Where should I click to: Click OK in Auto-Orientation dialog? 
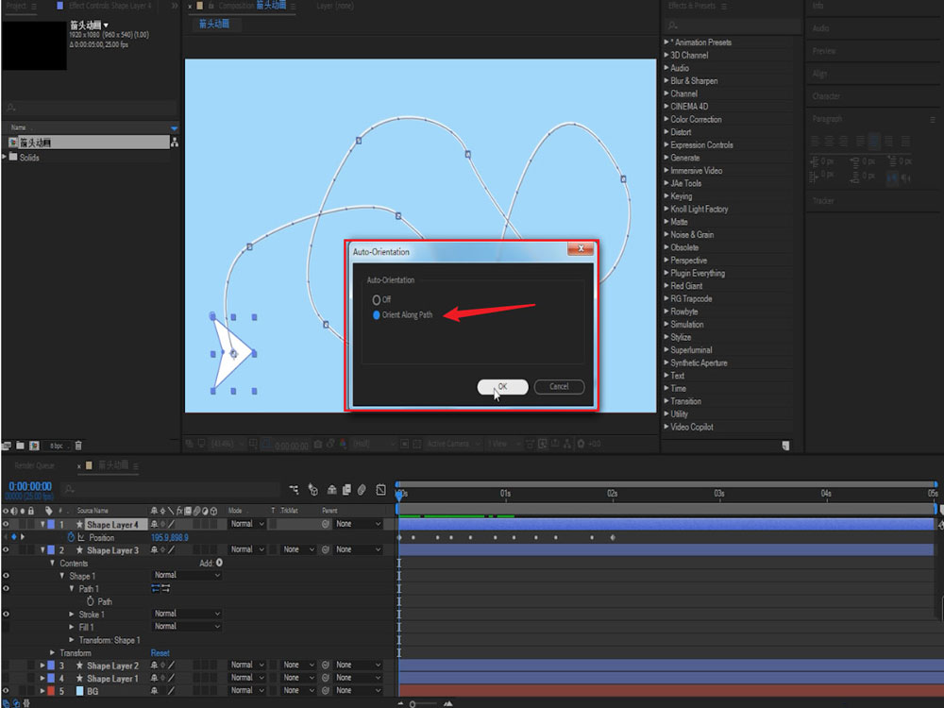point(502,386)
